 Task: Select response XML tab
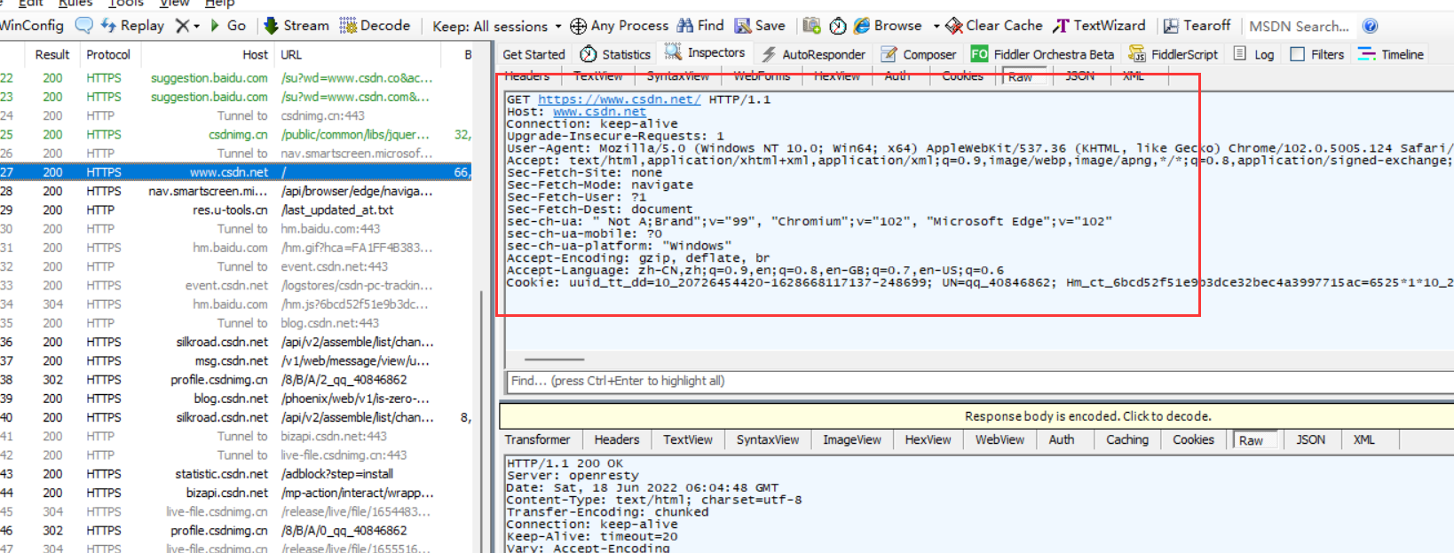pyautogui.click(x=1364, y=439)
